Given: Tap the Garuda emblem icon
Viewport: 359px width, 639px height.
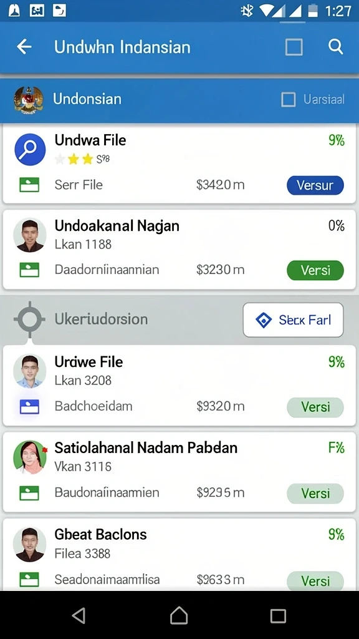Looking at the screenshot, I should pos(28,99).
